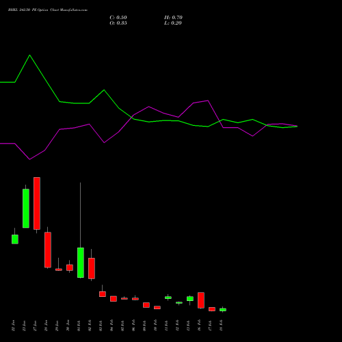Select the last green candle above 18 Feb

[223, 310]
